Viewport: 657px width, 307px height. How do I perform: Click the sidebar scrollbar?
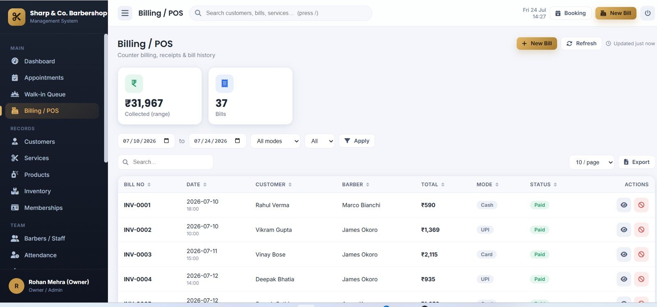pyautogui.click(x=106, y=99)
